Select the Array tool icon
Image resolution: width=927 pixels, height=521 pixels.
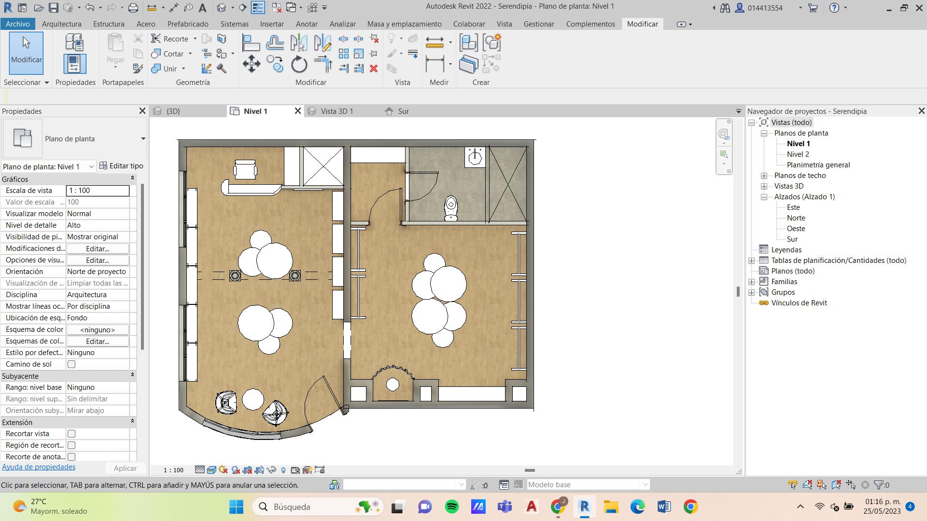(344, 54)
